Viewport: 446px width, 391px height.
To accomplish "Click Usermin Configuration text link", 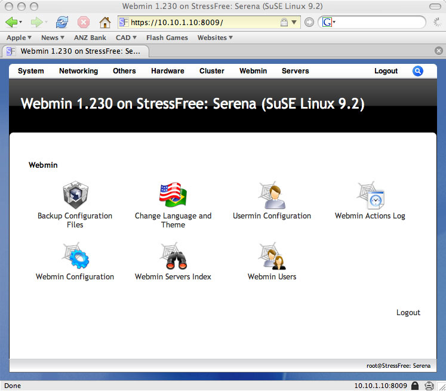I will (x=272, y=216).
